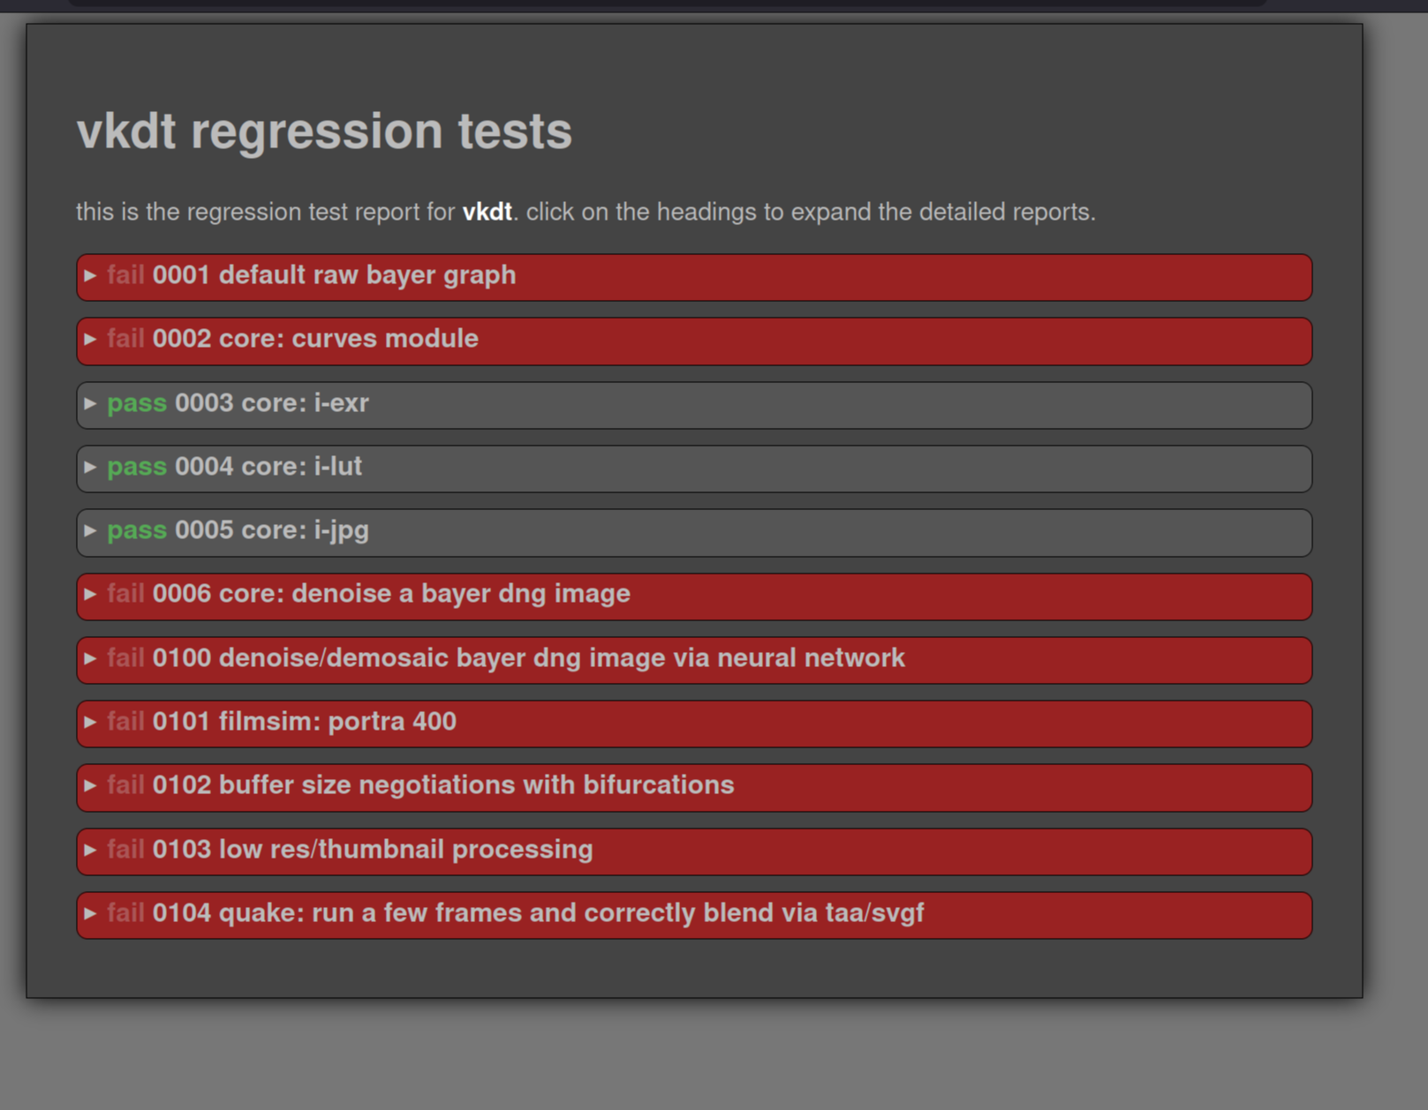
Task: Expand 0006 denoise a bayer dng image
Action: [391, 594]
